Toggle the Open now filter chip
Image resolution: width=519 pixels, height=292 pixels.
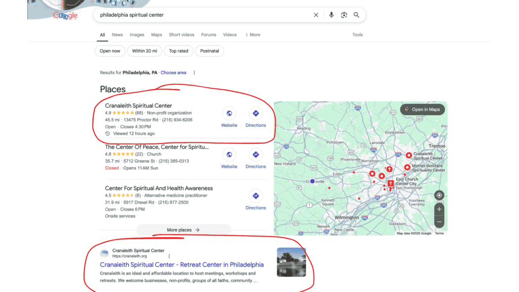110,51
